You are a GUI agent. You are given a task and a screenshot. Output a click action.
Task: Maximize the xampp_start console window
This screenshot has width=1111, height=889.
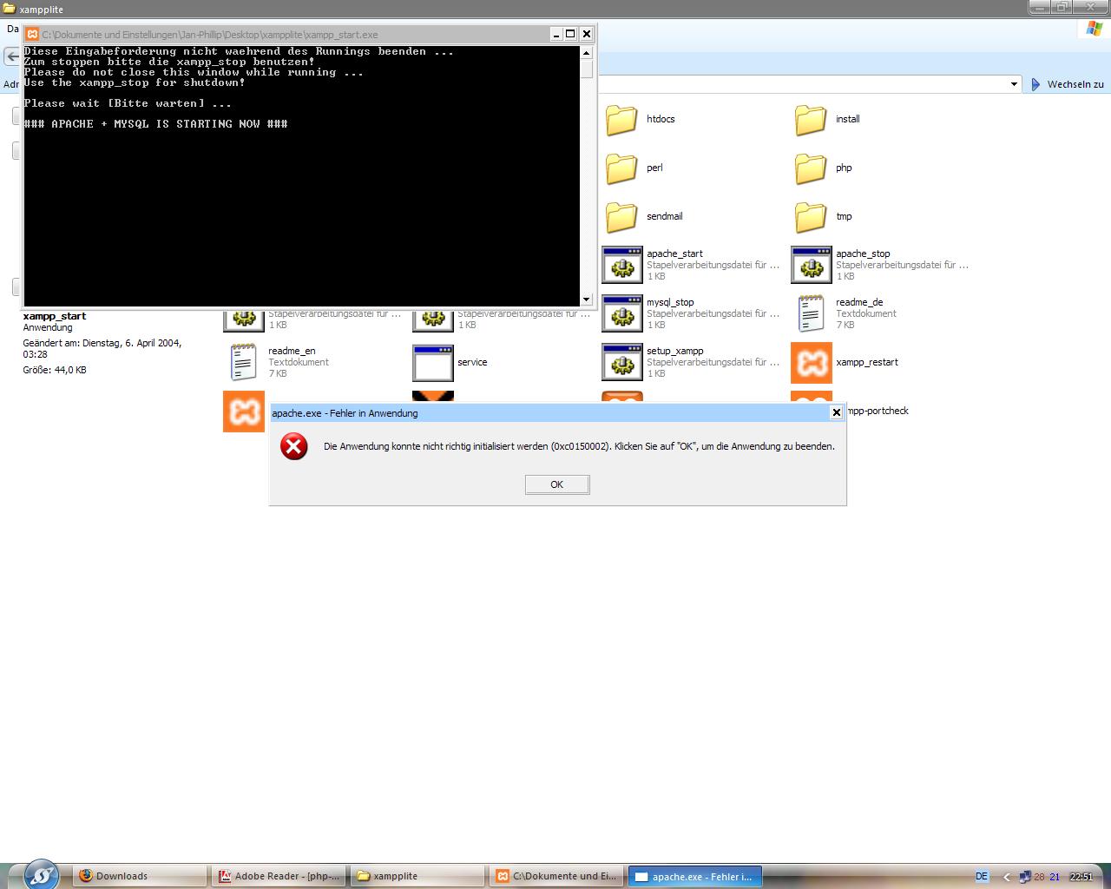(570, 34)
